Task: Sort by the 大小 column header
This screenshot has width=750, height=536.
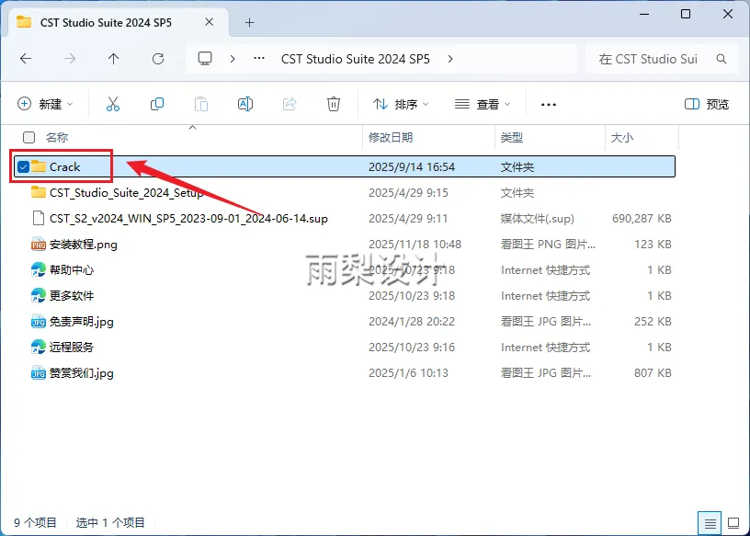Action: (622, 137)
